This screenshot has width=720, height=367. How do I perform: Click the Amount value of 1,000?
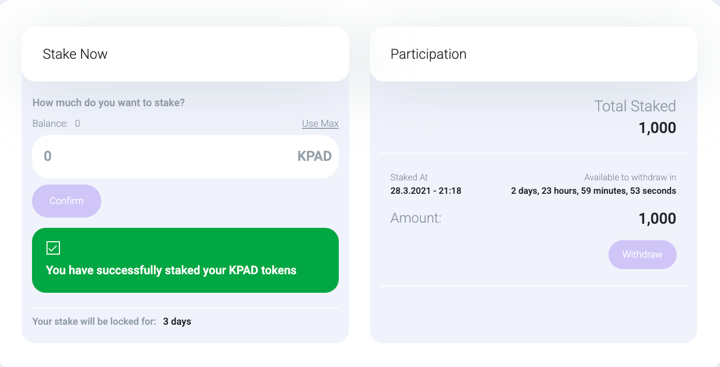coord(657,218)
